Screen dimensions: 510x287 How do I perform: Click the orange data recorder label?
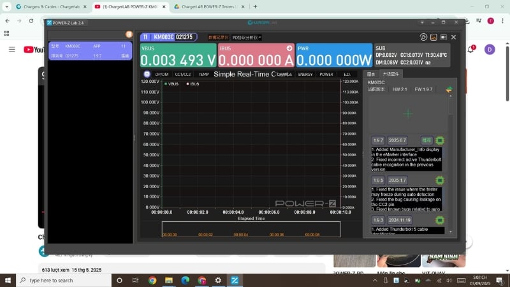tap(218, 38)
